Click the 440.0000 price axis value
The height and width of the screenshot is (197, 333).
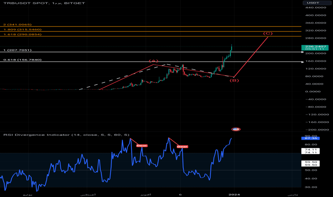(x=315, y=8)
